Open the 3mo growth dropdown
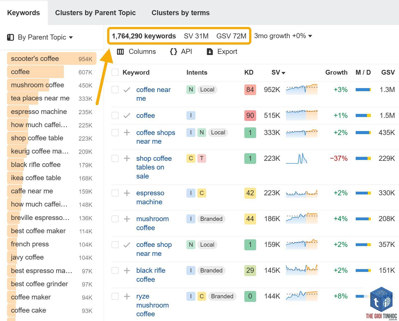The image size is (399, 321). coord(283,36)
